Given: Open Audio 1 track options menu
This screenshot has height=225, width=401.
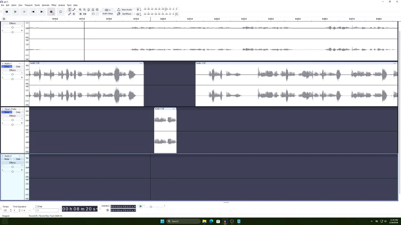Looking at the screenshot, I should [22, 63].
